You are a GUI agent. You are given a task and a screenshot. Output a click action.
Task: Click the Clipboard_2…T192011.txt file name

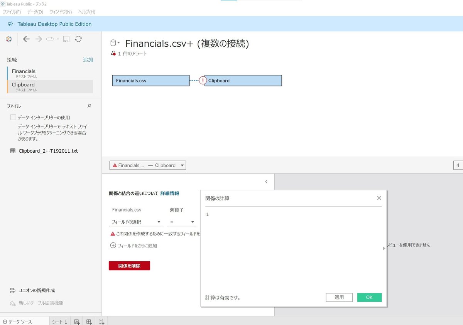[x=48, y=151]
